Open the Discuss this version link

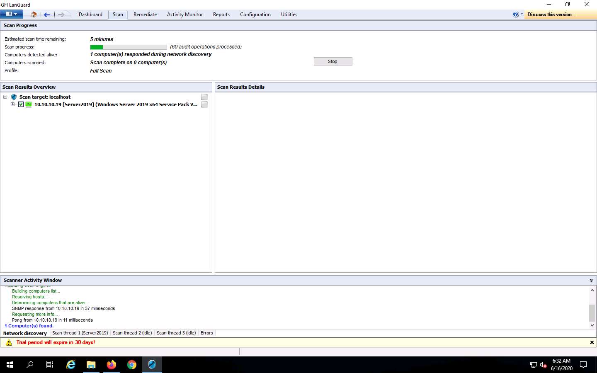coord(551,15)
